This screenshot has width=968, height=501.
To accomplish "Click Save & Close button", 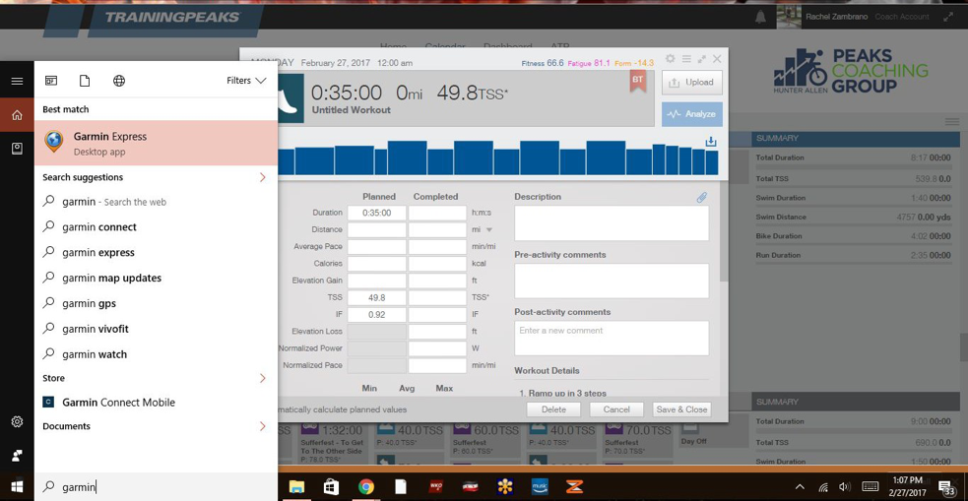I will pyautogui.click(x=681, y=409).
